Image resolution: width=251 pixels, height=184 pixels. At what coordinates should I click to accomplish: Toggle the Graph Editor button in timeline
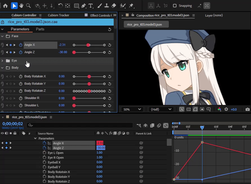(166, 125)
